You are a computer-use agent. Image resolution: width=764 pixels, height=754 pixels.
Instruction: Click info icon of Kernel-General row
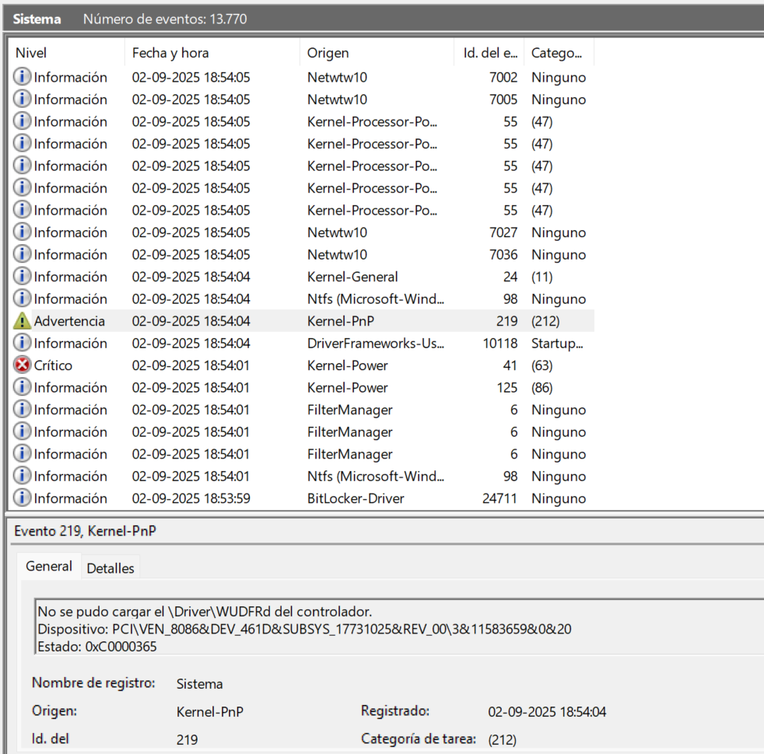point(22,276)
